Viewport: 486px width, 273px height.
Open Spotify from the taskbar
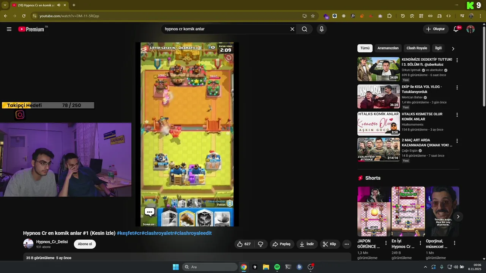[x=277, y=267]
